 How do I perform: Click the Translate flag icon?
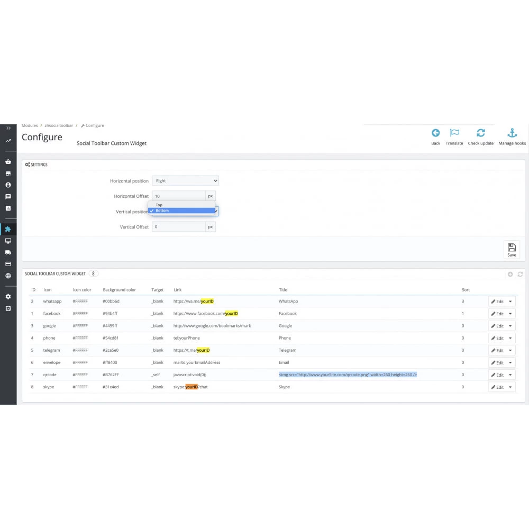point(454,133)
